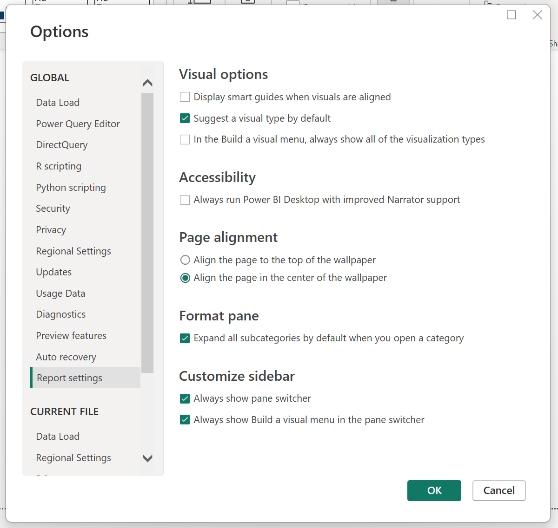Open R scripting options
Viewport: 558px width, 528px height.
pyautogui.click(x=59, y=166)
